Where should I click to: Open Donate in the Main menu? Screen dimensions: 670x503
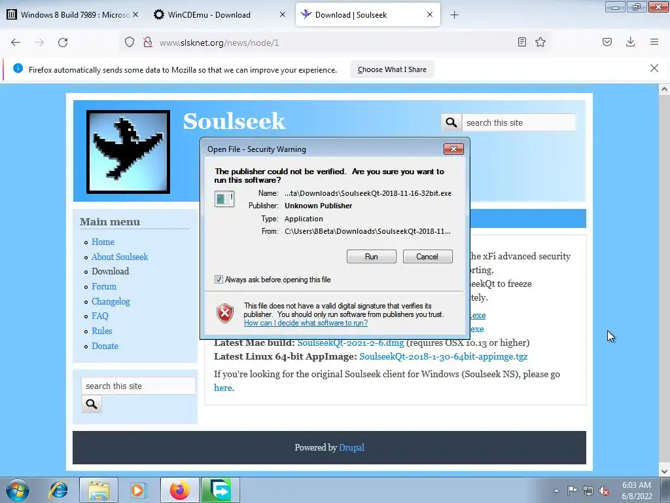(x=105, y=346)
